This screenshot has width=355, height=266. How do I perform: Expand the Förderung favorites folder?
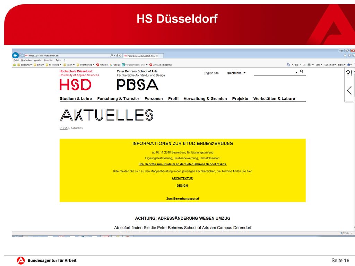pyautogui.click(x=53, y=65)
